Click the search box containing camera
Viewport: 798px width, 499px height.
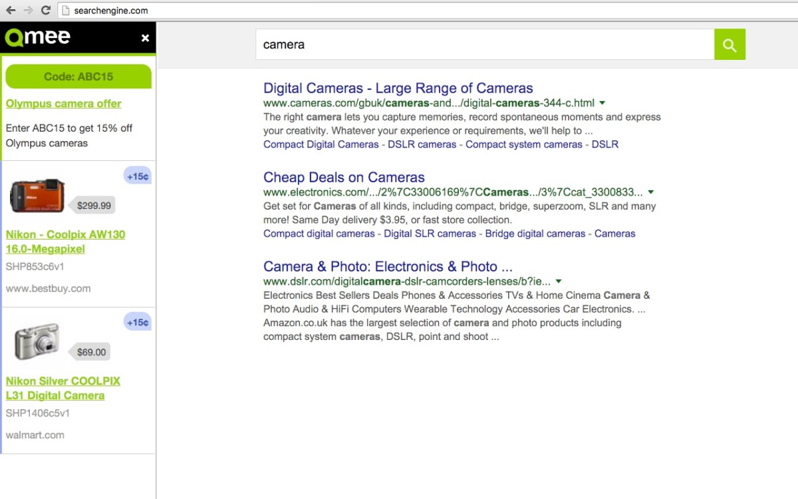pos(484,45)
